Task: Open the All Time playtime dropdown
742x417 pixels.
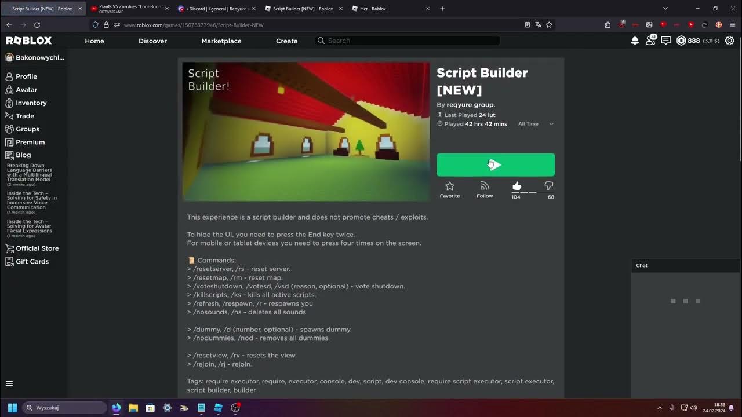Action: 536,124
